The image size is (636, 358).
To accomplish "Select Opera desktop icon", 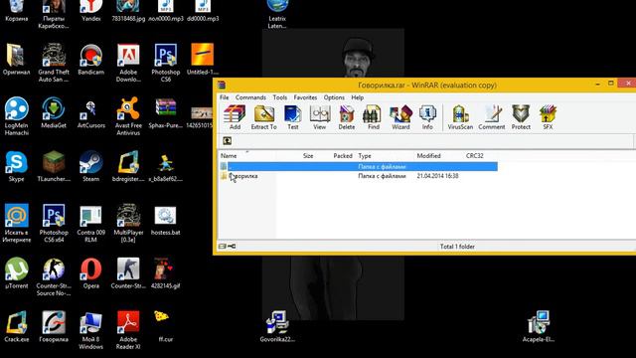I will (x=90, y=273).
